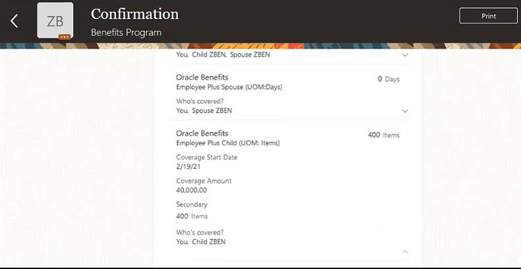Expand the Child ZBEN, Spouse ZBEN coverage row

(x=405, y=55)
